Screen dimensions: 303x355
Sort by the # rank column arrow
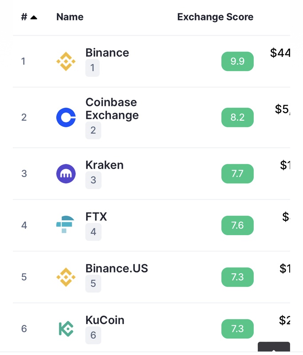point(34,17)
